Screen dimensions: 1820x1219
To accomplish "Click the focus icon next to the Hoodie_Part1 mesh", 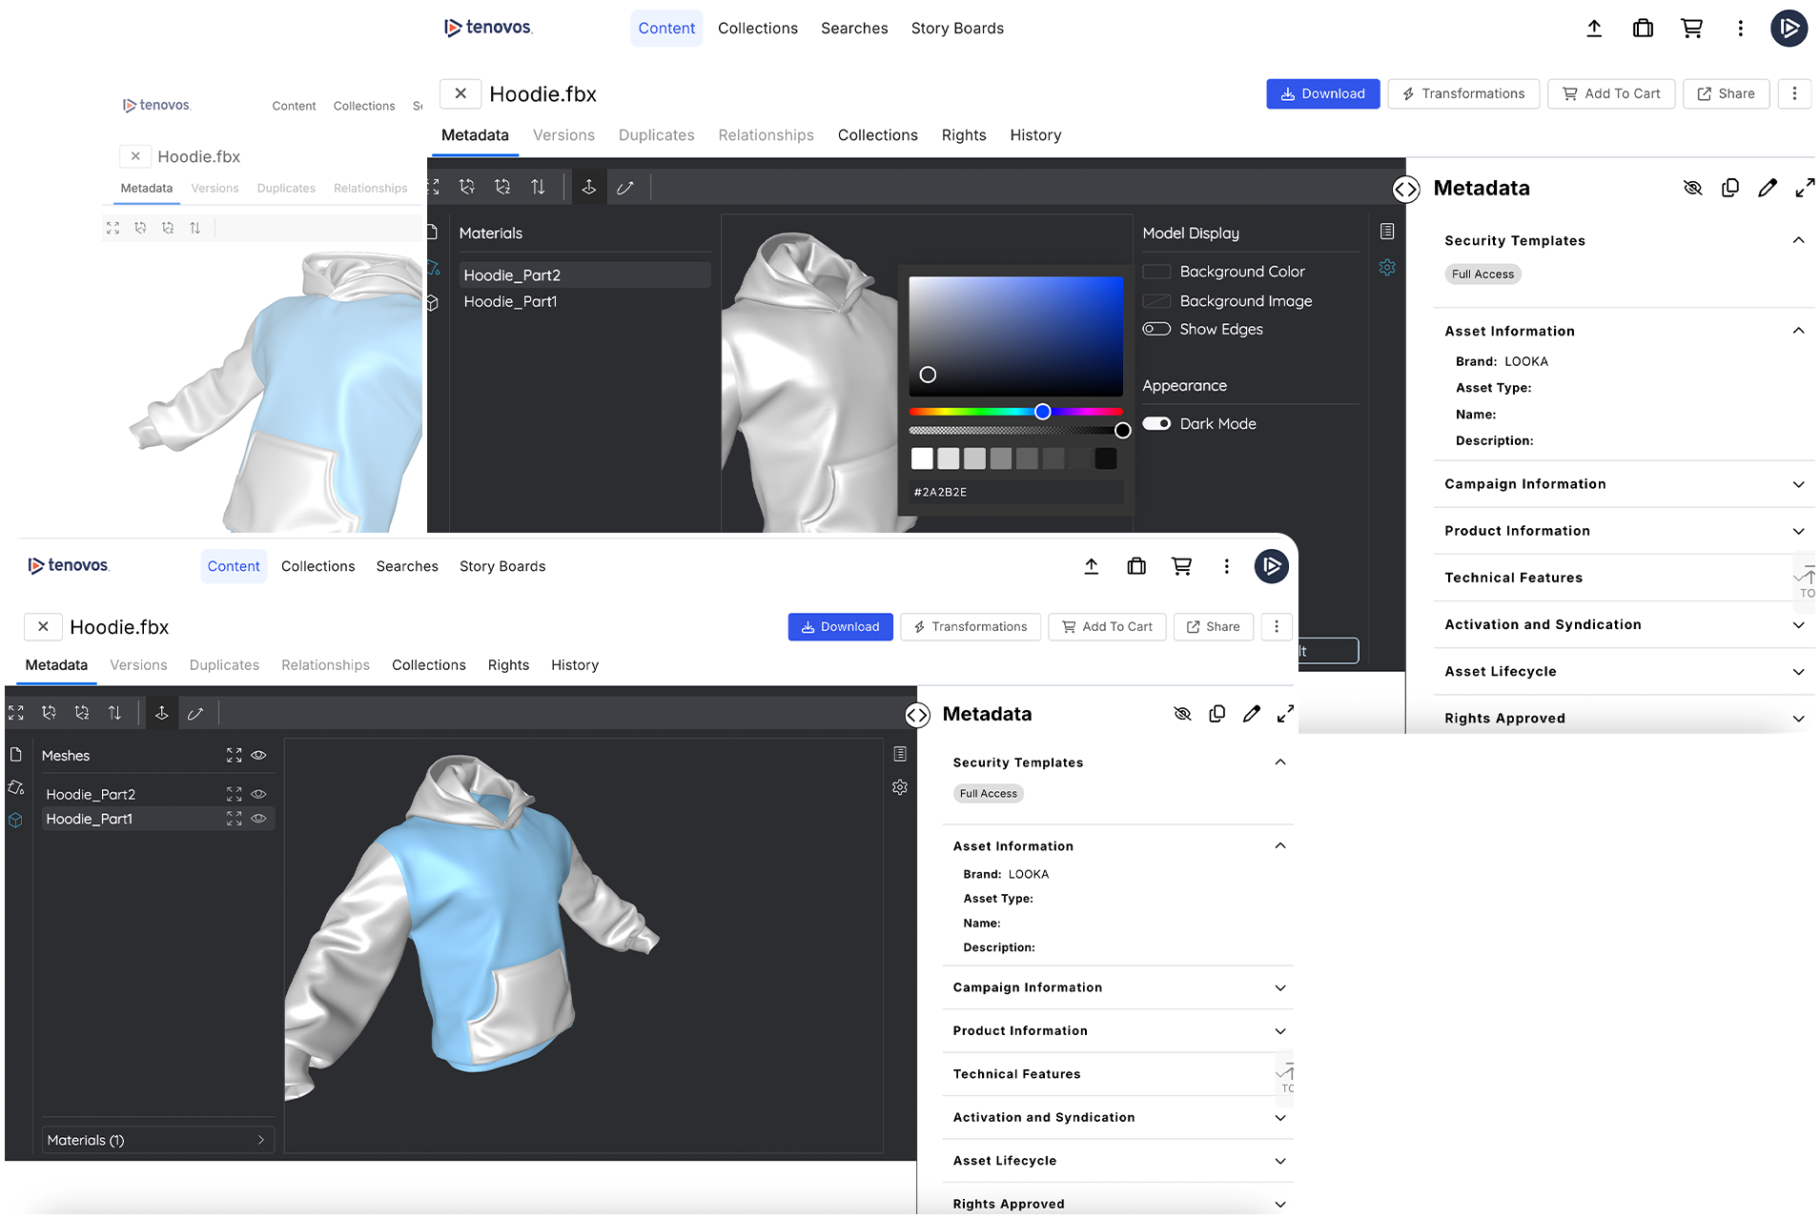I will 234,819.
